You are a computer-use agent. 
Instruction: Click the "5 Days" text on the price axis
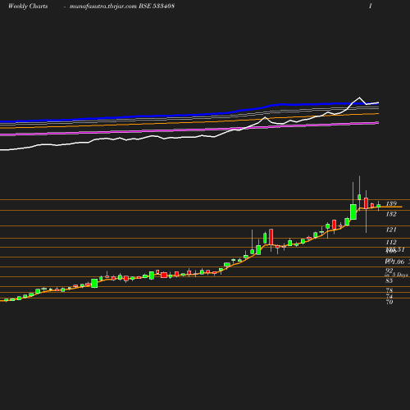coord(400,275)
